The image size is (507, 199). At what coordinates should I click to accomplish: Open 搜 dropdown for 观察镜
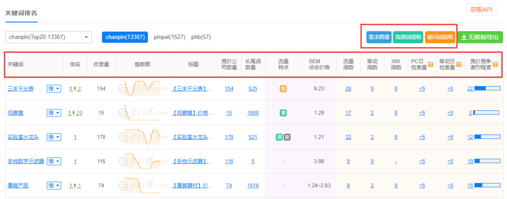tap(54, 113)
